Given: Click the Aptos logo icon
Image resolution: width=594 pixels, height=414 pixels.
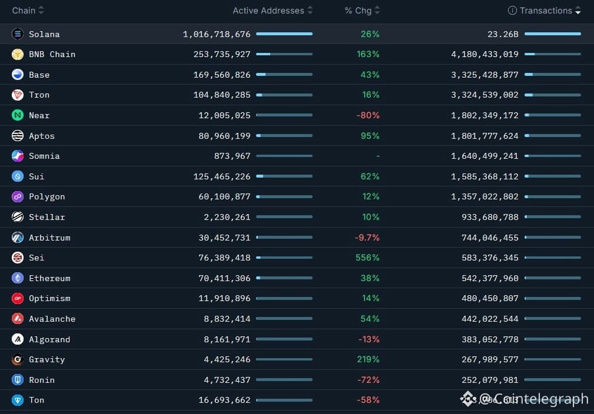Looking at the screenshot, I should coord(18,136).
